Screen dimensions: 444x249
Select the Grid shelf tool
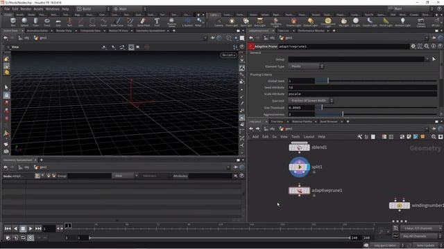[58, 21]
